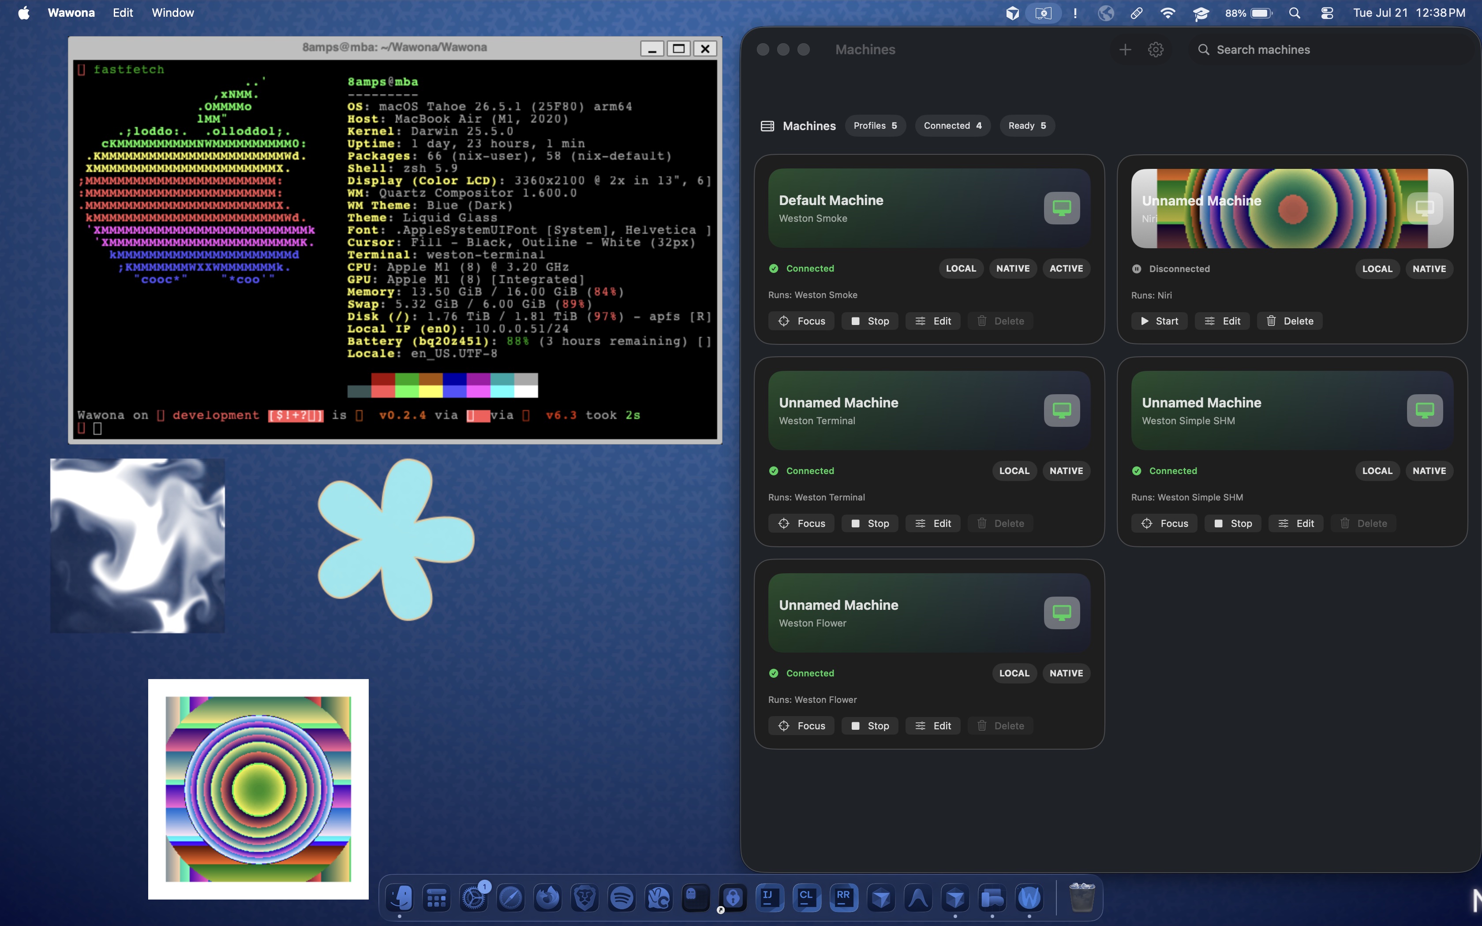This screenshot has width=1482, height=926.
Task: Click the monitor icon on Weston Terminal card
Action: point(1062,411)
